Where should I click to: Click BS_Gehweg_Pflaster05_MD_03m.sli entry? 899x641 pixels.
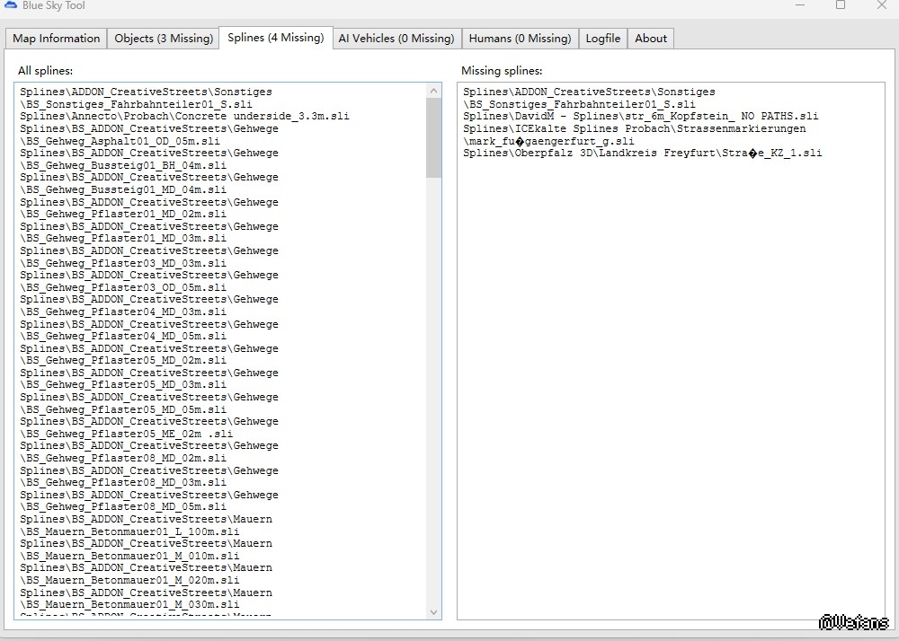click(123, 384)
